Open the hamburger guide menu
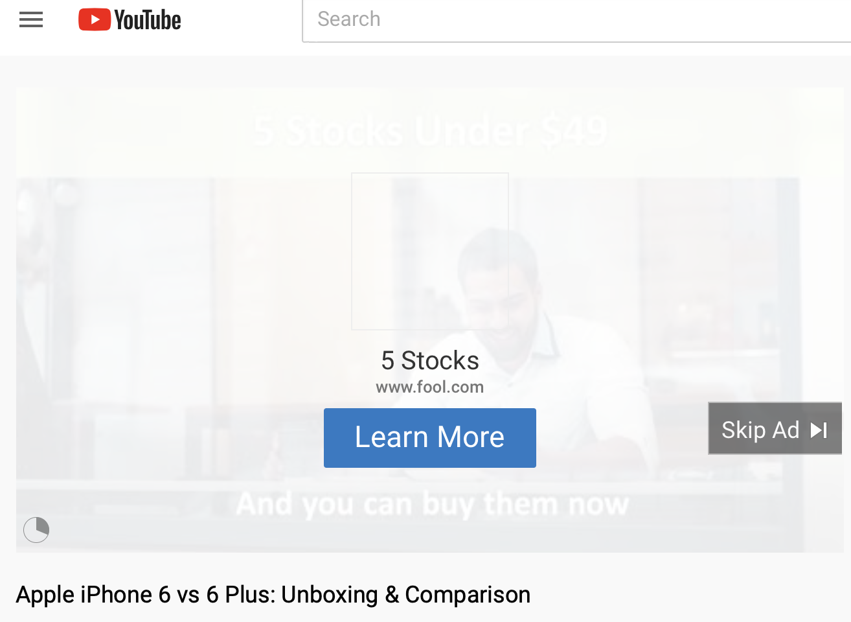This screenshot has width=851, height=622. point(31,20)
